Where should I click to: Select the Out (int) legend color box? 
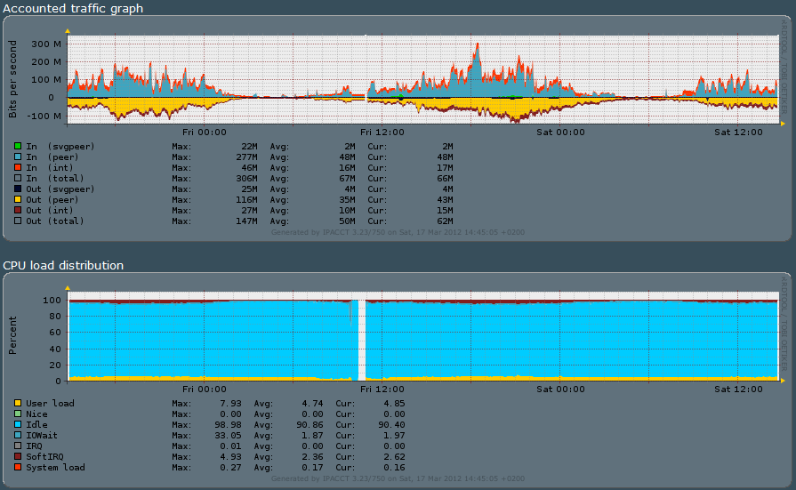(x=18, y=210)
